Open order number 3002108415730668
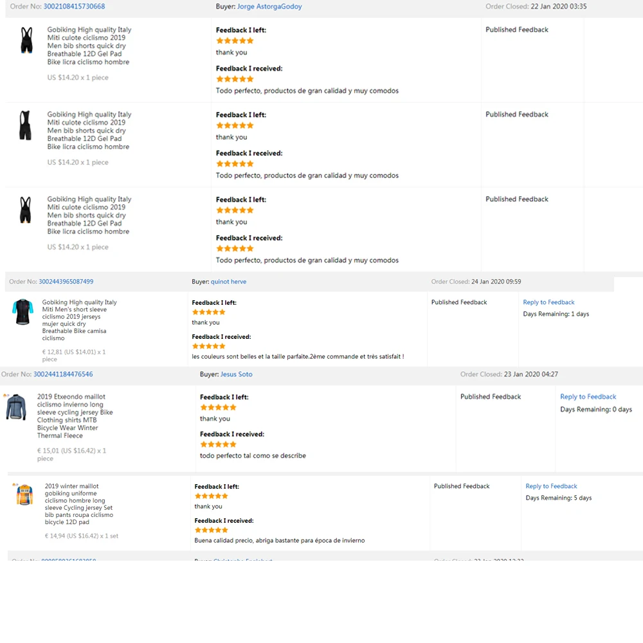Screen dimensions: 643x643 pyautogui.click(x=74, y=6)
